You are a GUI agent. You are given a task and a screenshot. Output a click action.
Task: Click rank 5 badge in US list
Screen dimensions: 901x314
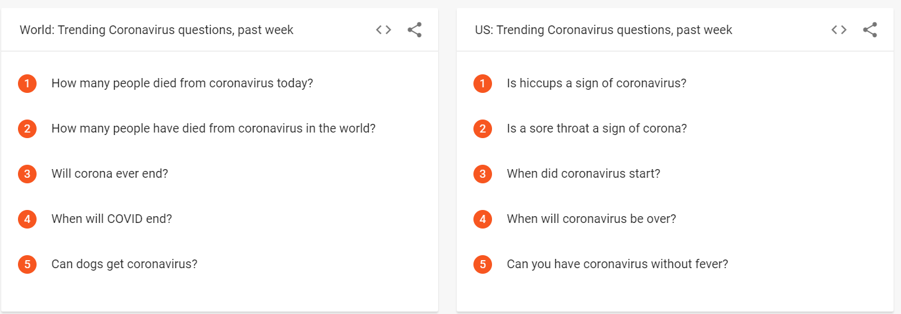(x=483, y=264)
